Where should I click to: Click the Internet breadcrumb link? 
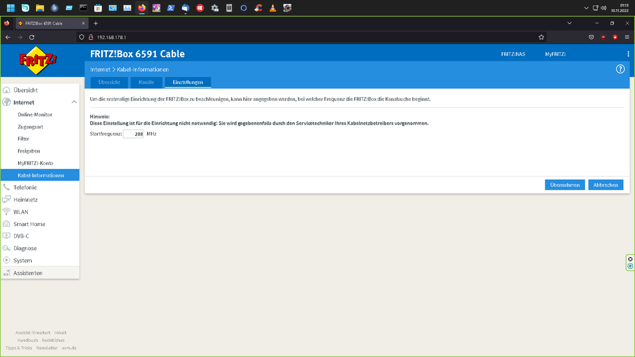100,70
